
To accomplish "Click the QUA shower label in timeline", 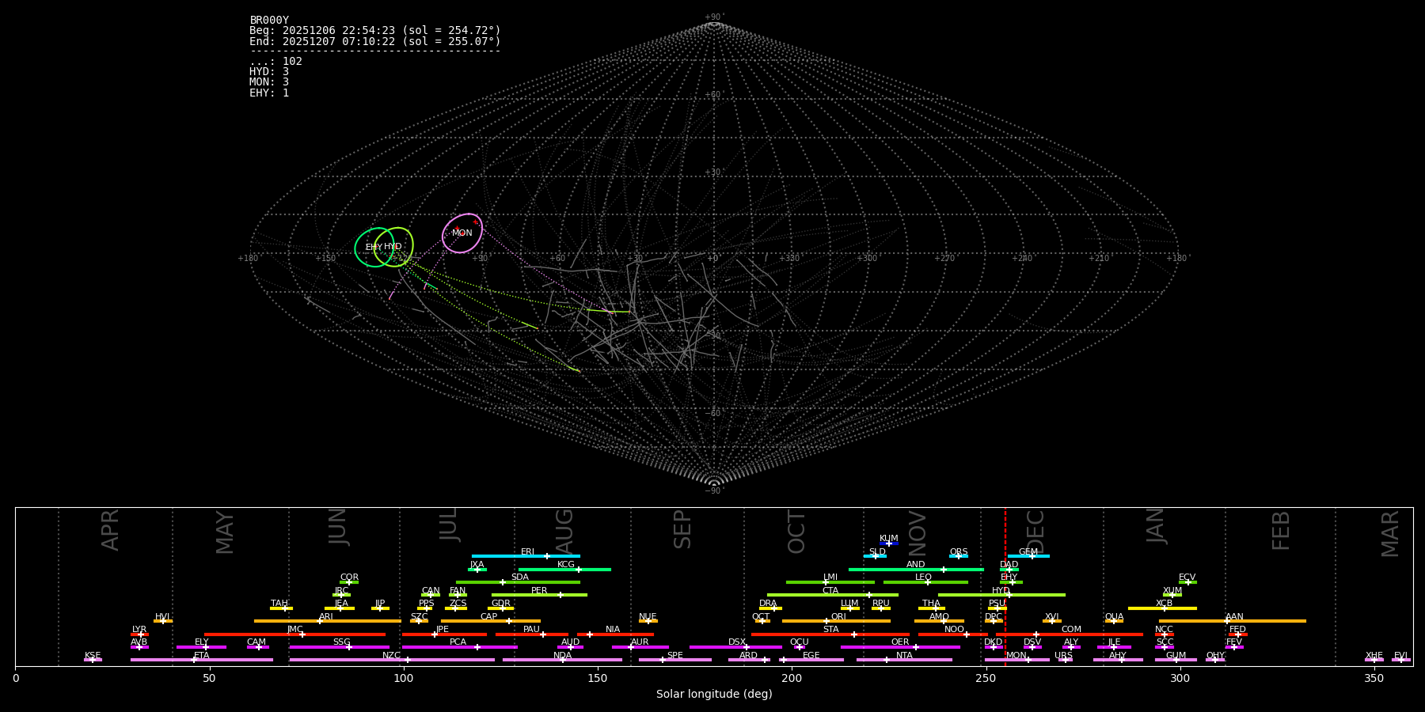I will tap(1114, 617).
